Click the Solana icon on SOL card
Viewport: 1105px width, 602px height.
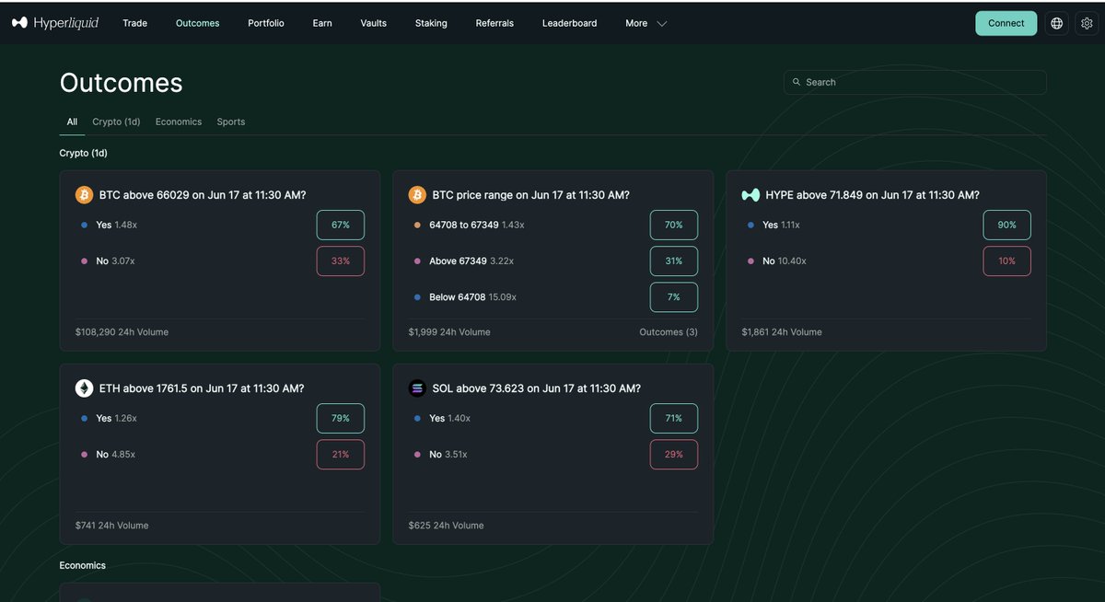(x=417, y=388)
